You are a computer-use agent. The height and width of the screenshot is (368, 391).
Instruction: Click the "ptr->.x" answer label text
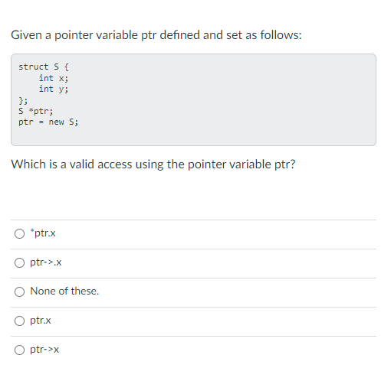46,262
